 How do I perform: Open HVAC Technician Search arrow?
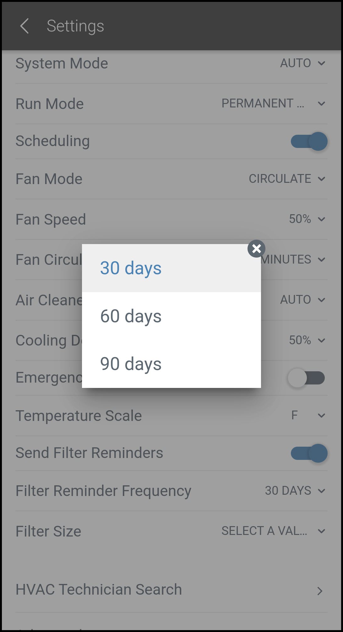(320, 591)
